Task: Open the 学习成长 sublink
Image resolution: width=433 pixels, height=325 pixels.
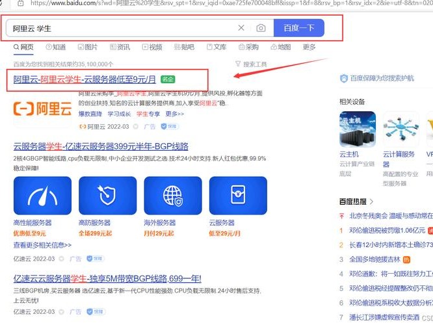Action: (119, 114)
